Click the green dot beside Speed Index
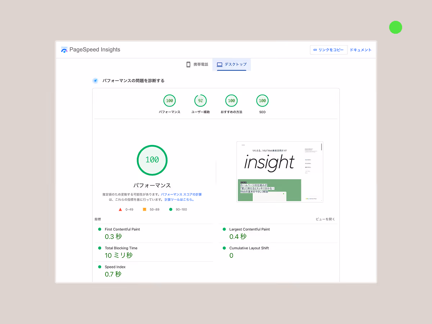The image size is (432, 324). point(100,267)
